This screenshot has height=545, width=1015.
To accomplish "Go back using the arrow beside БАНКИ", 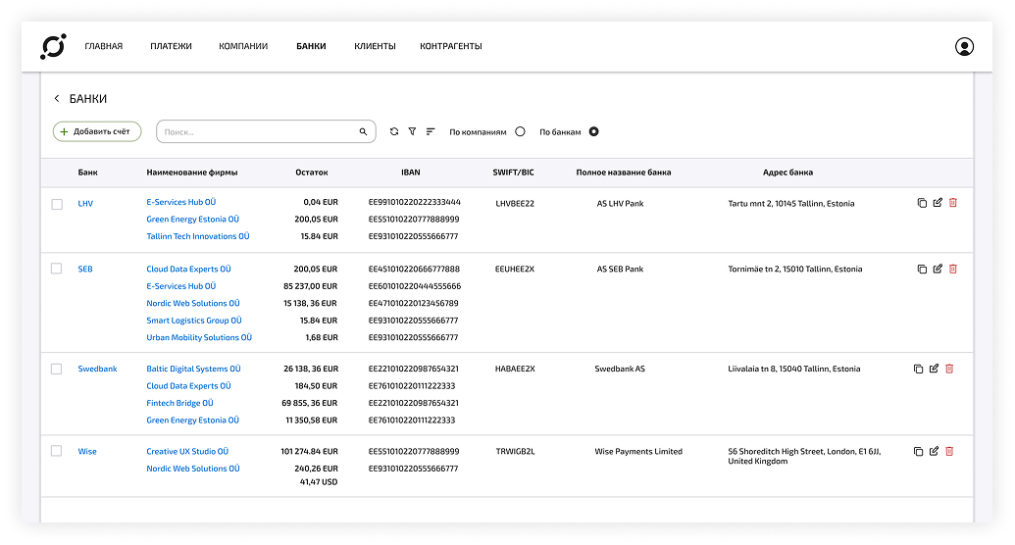I will pos(56,98).
